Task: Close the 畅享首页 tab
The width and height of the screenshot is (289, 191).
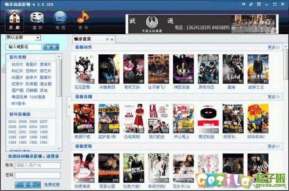Action: pos(112,39)
